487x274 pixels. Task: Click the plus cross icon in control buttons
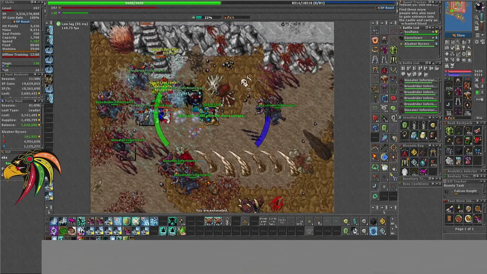coord(447,54)
